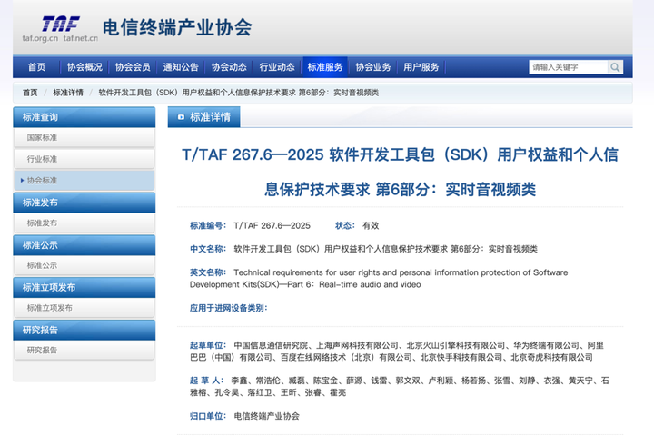This screenshot has height=436, width=654.
Task: Click the 中文名称 value text
Action: click(x=385, y=249)
